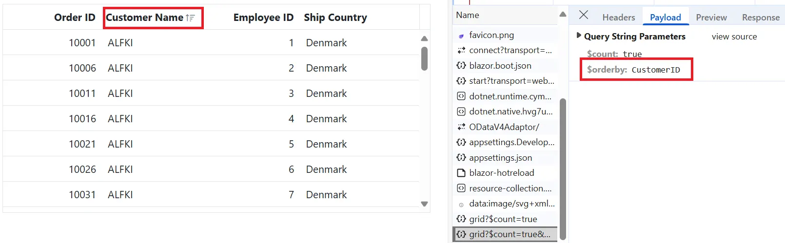785x243 pixels.
Task: Open the data:image/svg+xml request
Action: [x=505, y=204]
